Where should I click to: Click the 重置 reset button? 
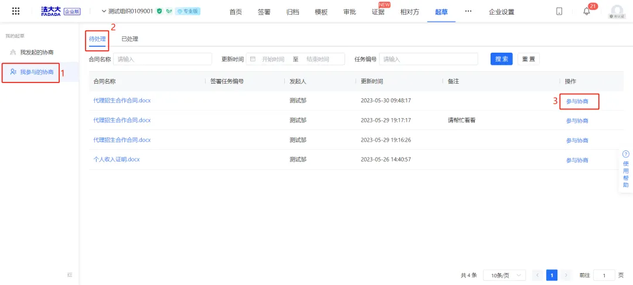tap(528, 59)
